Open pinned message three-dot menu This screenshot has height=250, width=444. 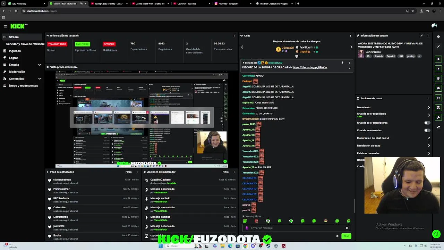pyautogui.click(x=349, y=63)
